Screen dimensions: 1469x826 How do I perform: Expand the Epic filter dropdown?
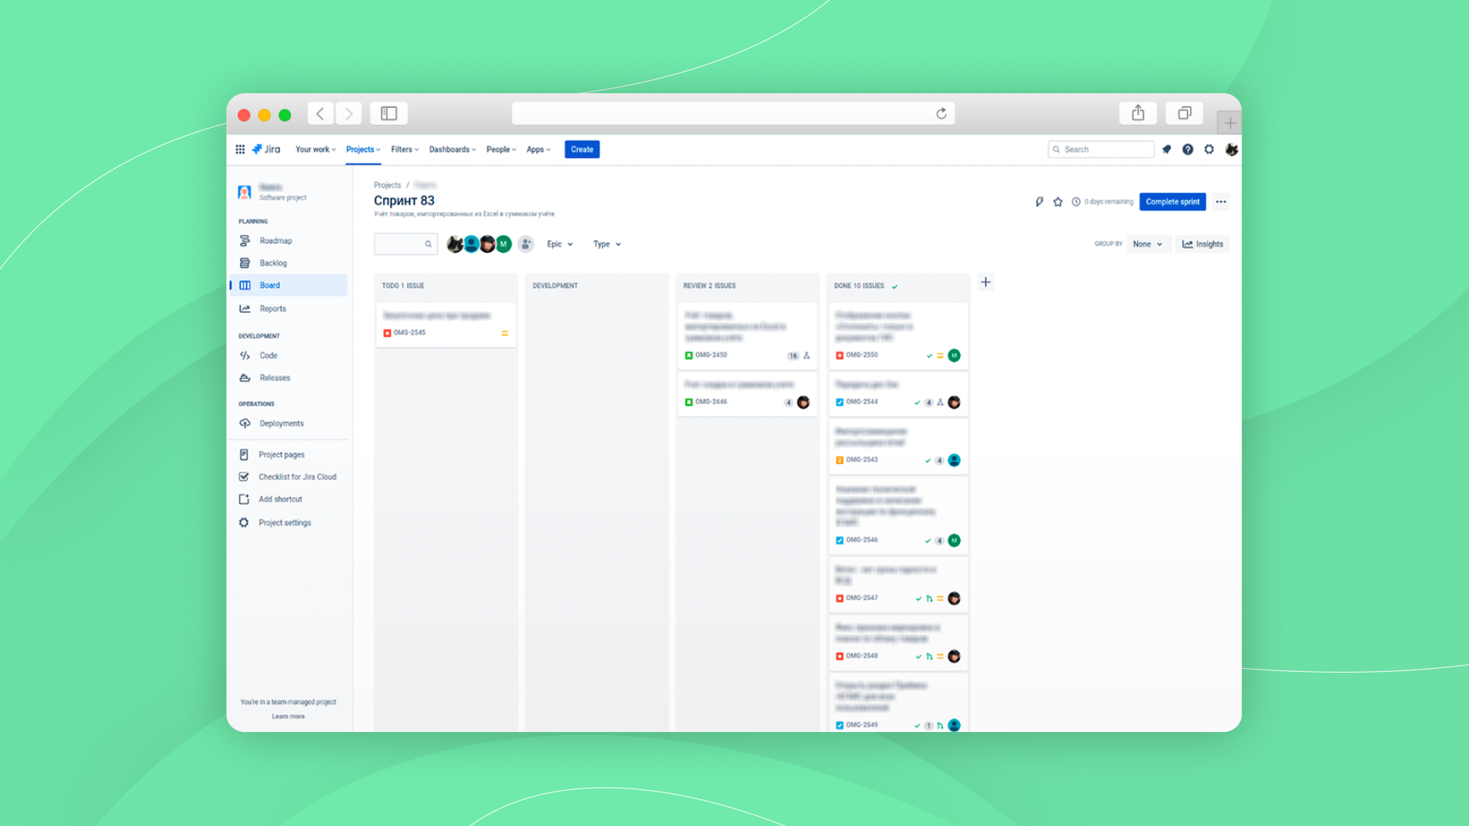(x=558, y=243)
